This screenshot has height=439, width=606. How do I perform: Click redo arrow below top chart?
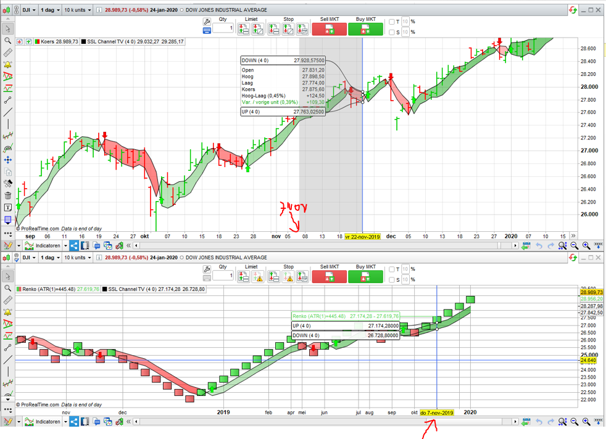click(550, 245)
